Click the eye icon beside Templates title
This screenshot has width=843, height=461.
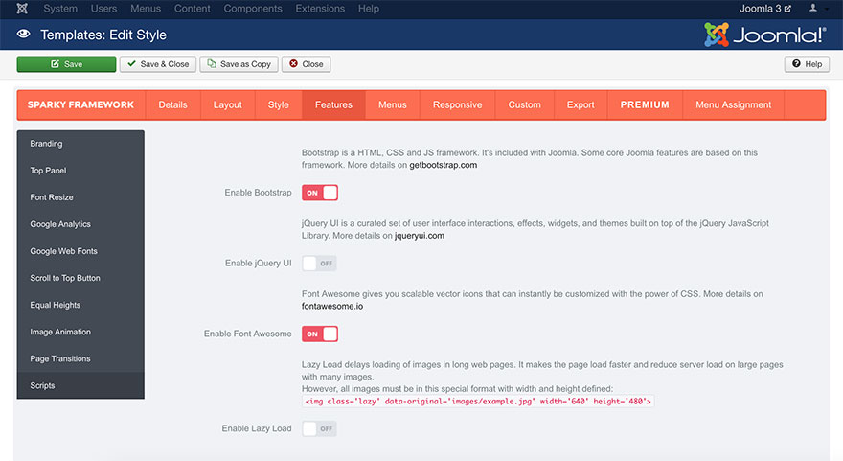click(x=24, y=35)
